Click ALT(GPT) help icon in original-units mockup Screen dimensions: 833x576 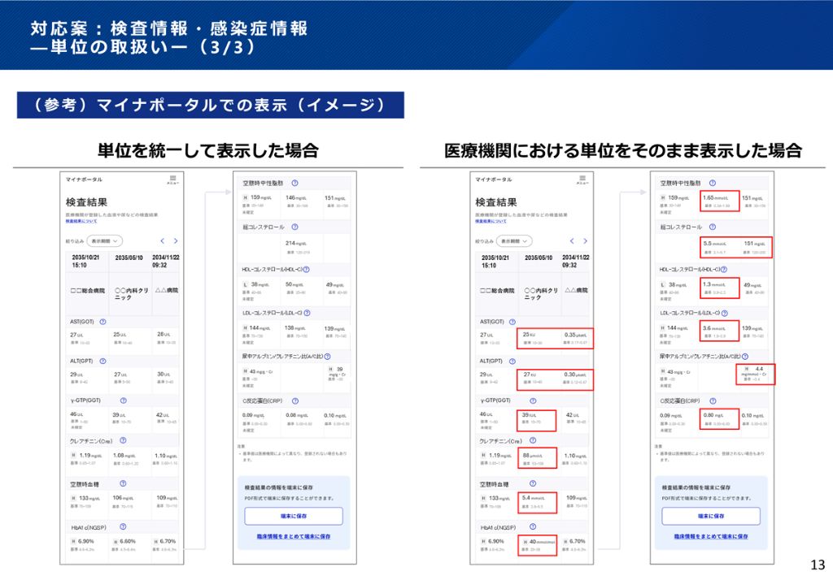(x=512, y=362)
